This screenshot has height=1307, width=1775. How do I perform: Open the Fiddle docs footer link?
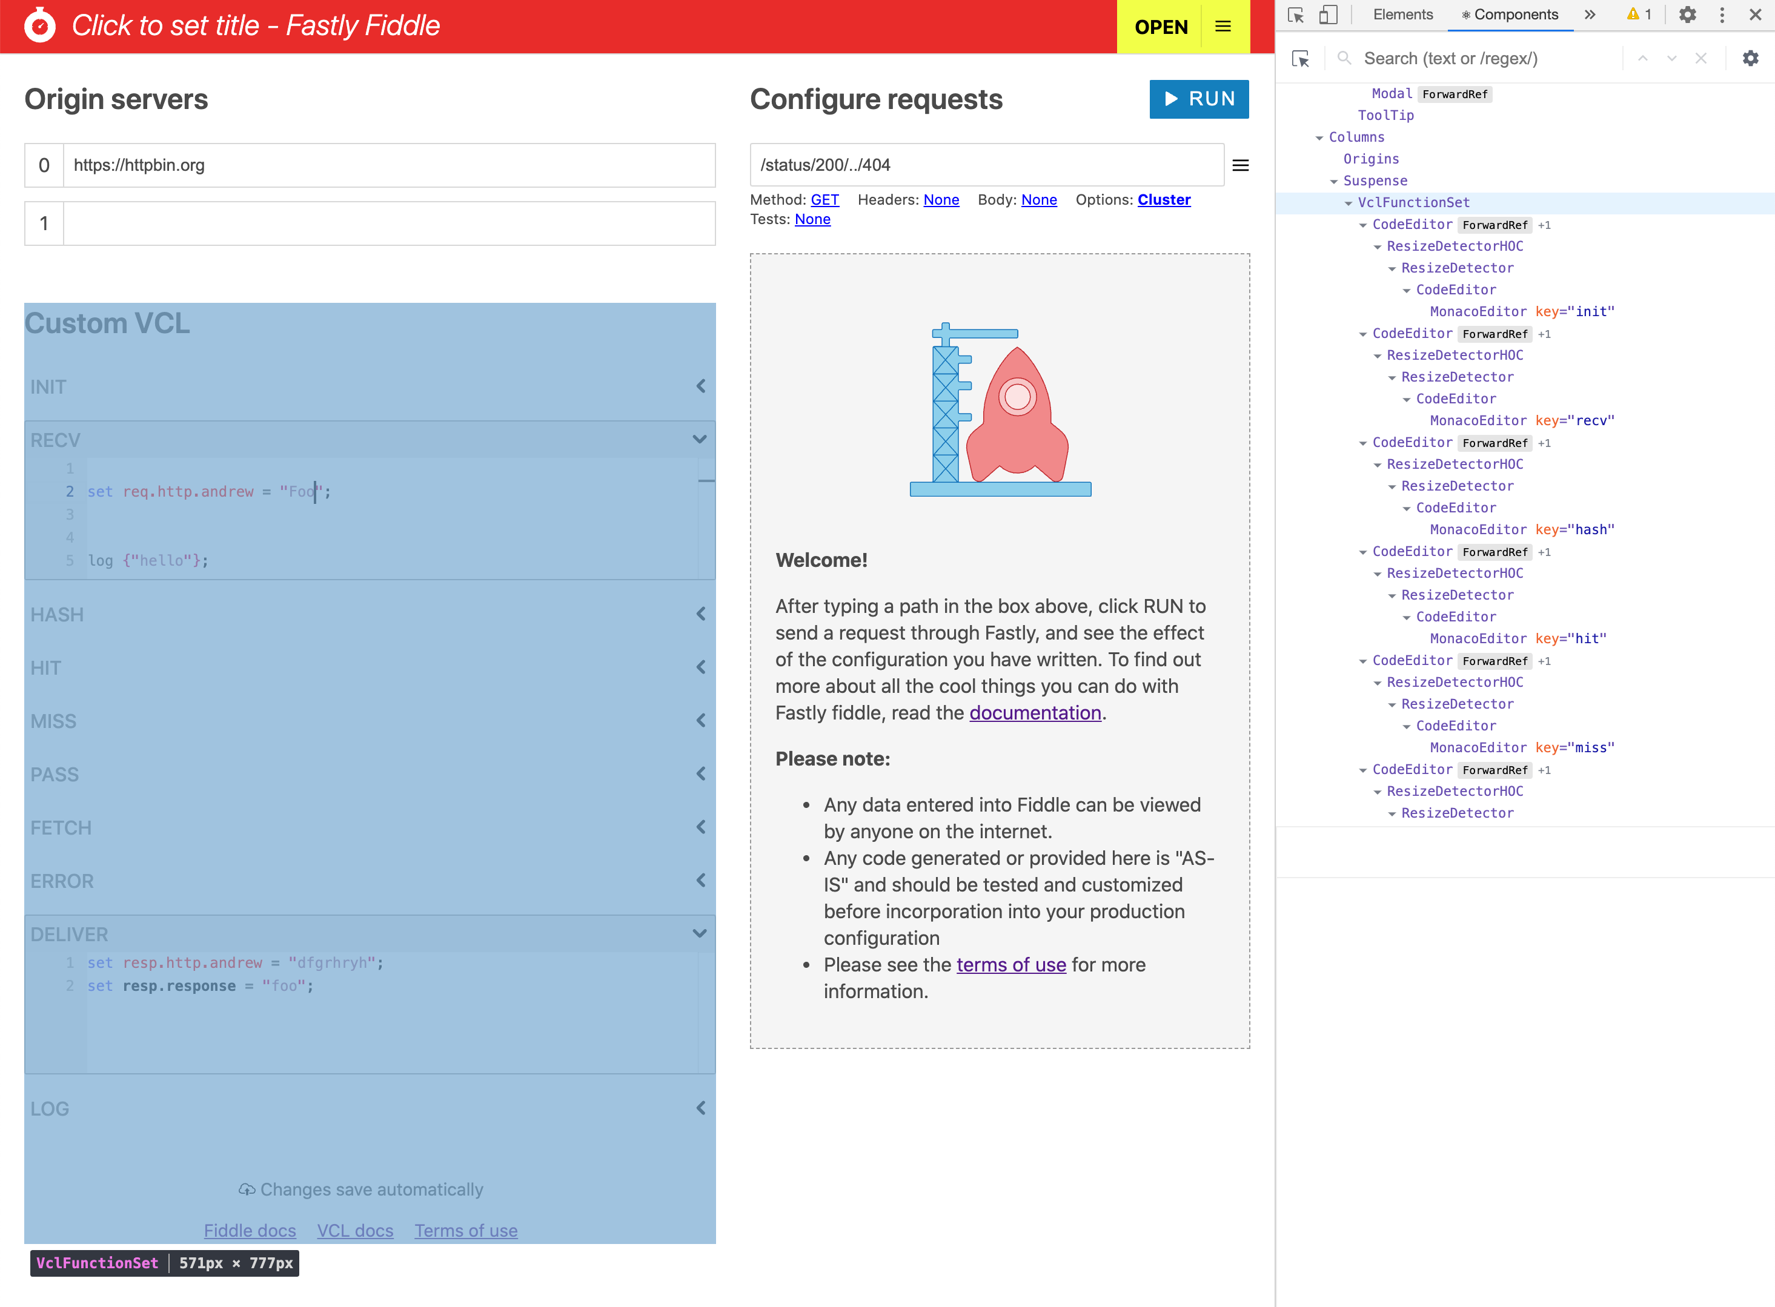pyautogui.click(x=250, y=1230)
